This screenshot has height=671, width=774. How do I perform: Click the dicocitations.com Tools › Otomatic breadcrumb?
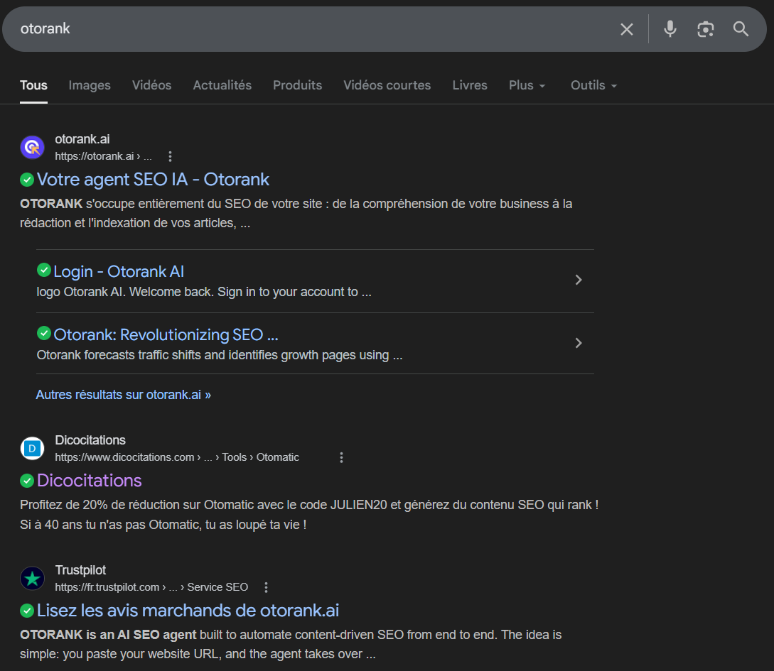coord(177,457)
